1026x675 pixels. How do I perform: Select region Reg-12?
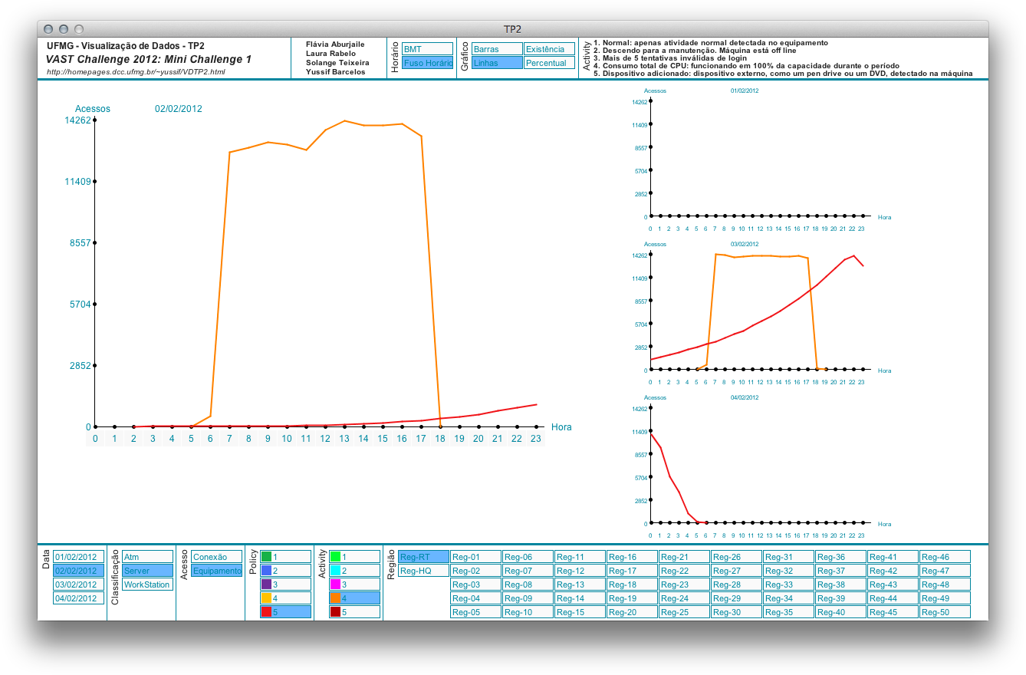[580, 571]
